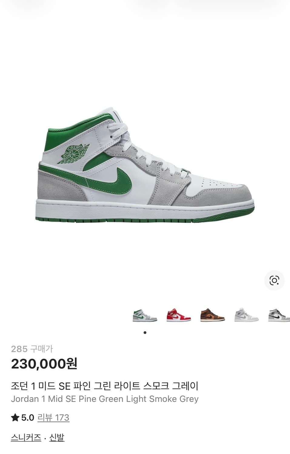Select the light grey Jordan thumbnail
The width and height of the screenshot is (290, 454).
[x=246, y=315]
